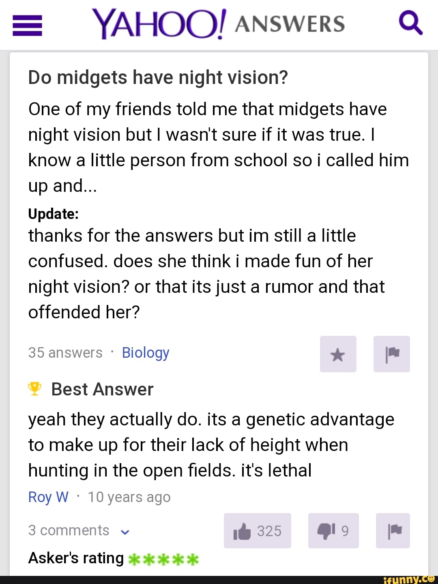Open the 3 comments section
This screenshot has height=584, width=438.
coord(69,530)
